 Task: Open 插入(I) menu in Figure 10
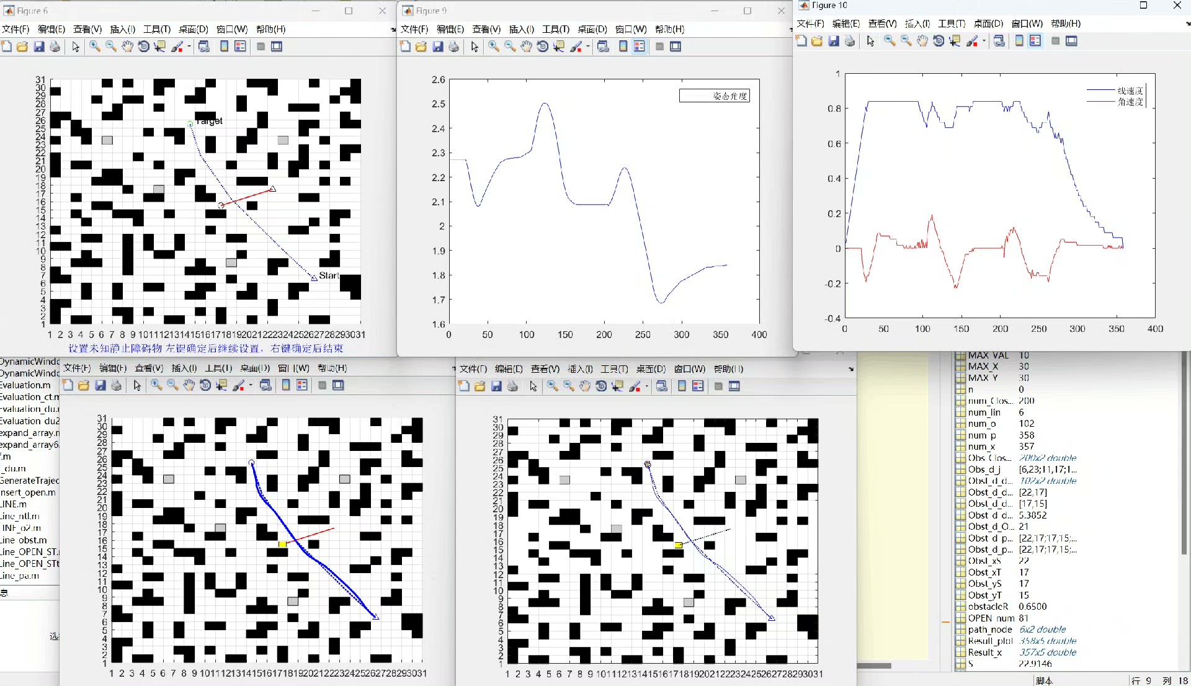[x=917, y=24]
